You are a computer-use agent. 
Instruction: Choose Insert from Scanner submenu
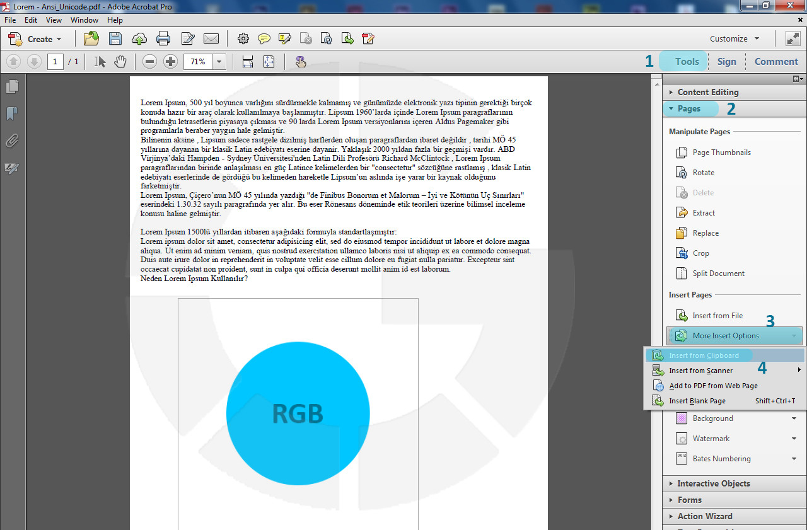pos(724,371)
